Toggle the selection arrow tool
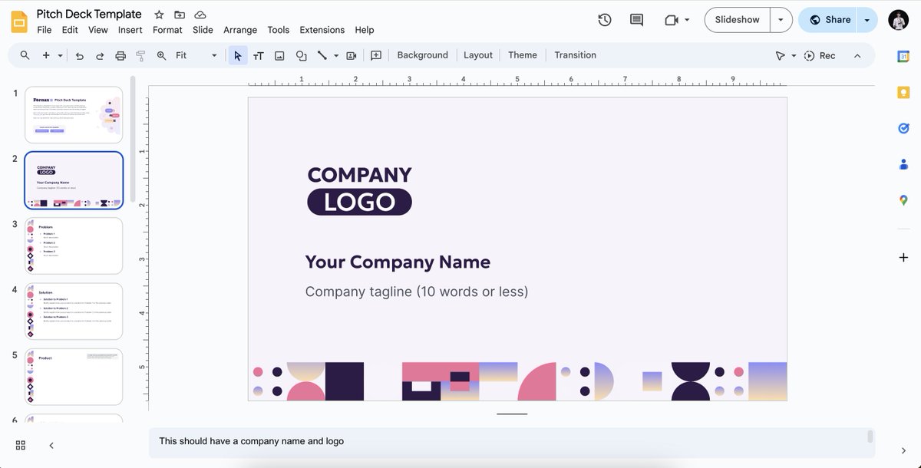921x468 pixels. click(237, 54)
